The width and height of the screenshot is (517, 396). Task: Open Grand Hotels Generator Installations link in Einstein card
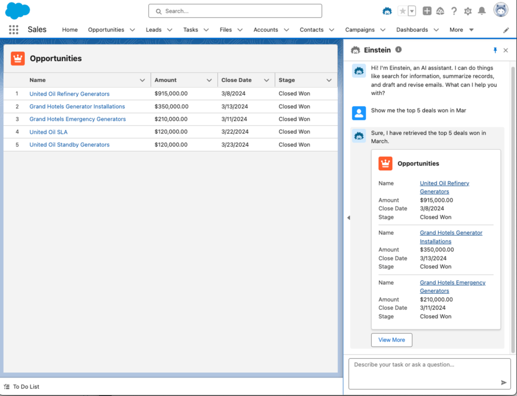click(451, 237)
